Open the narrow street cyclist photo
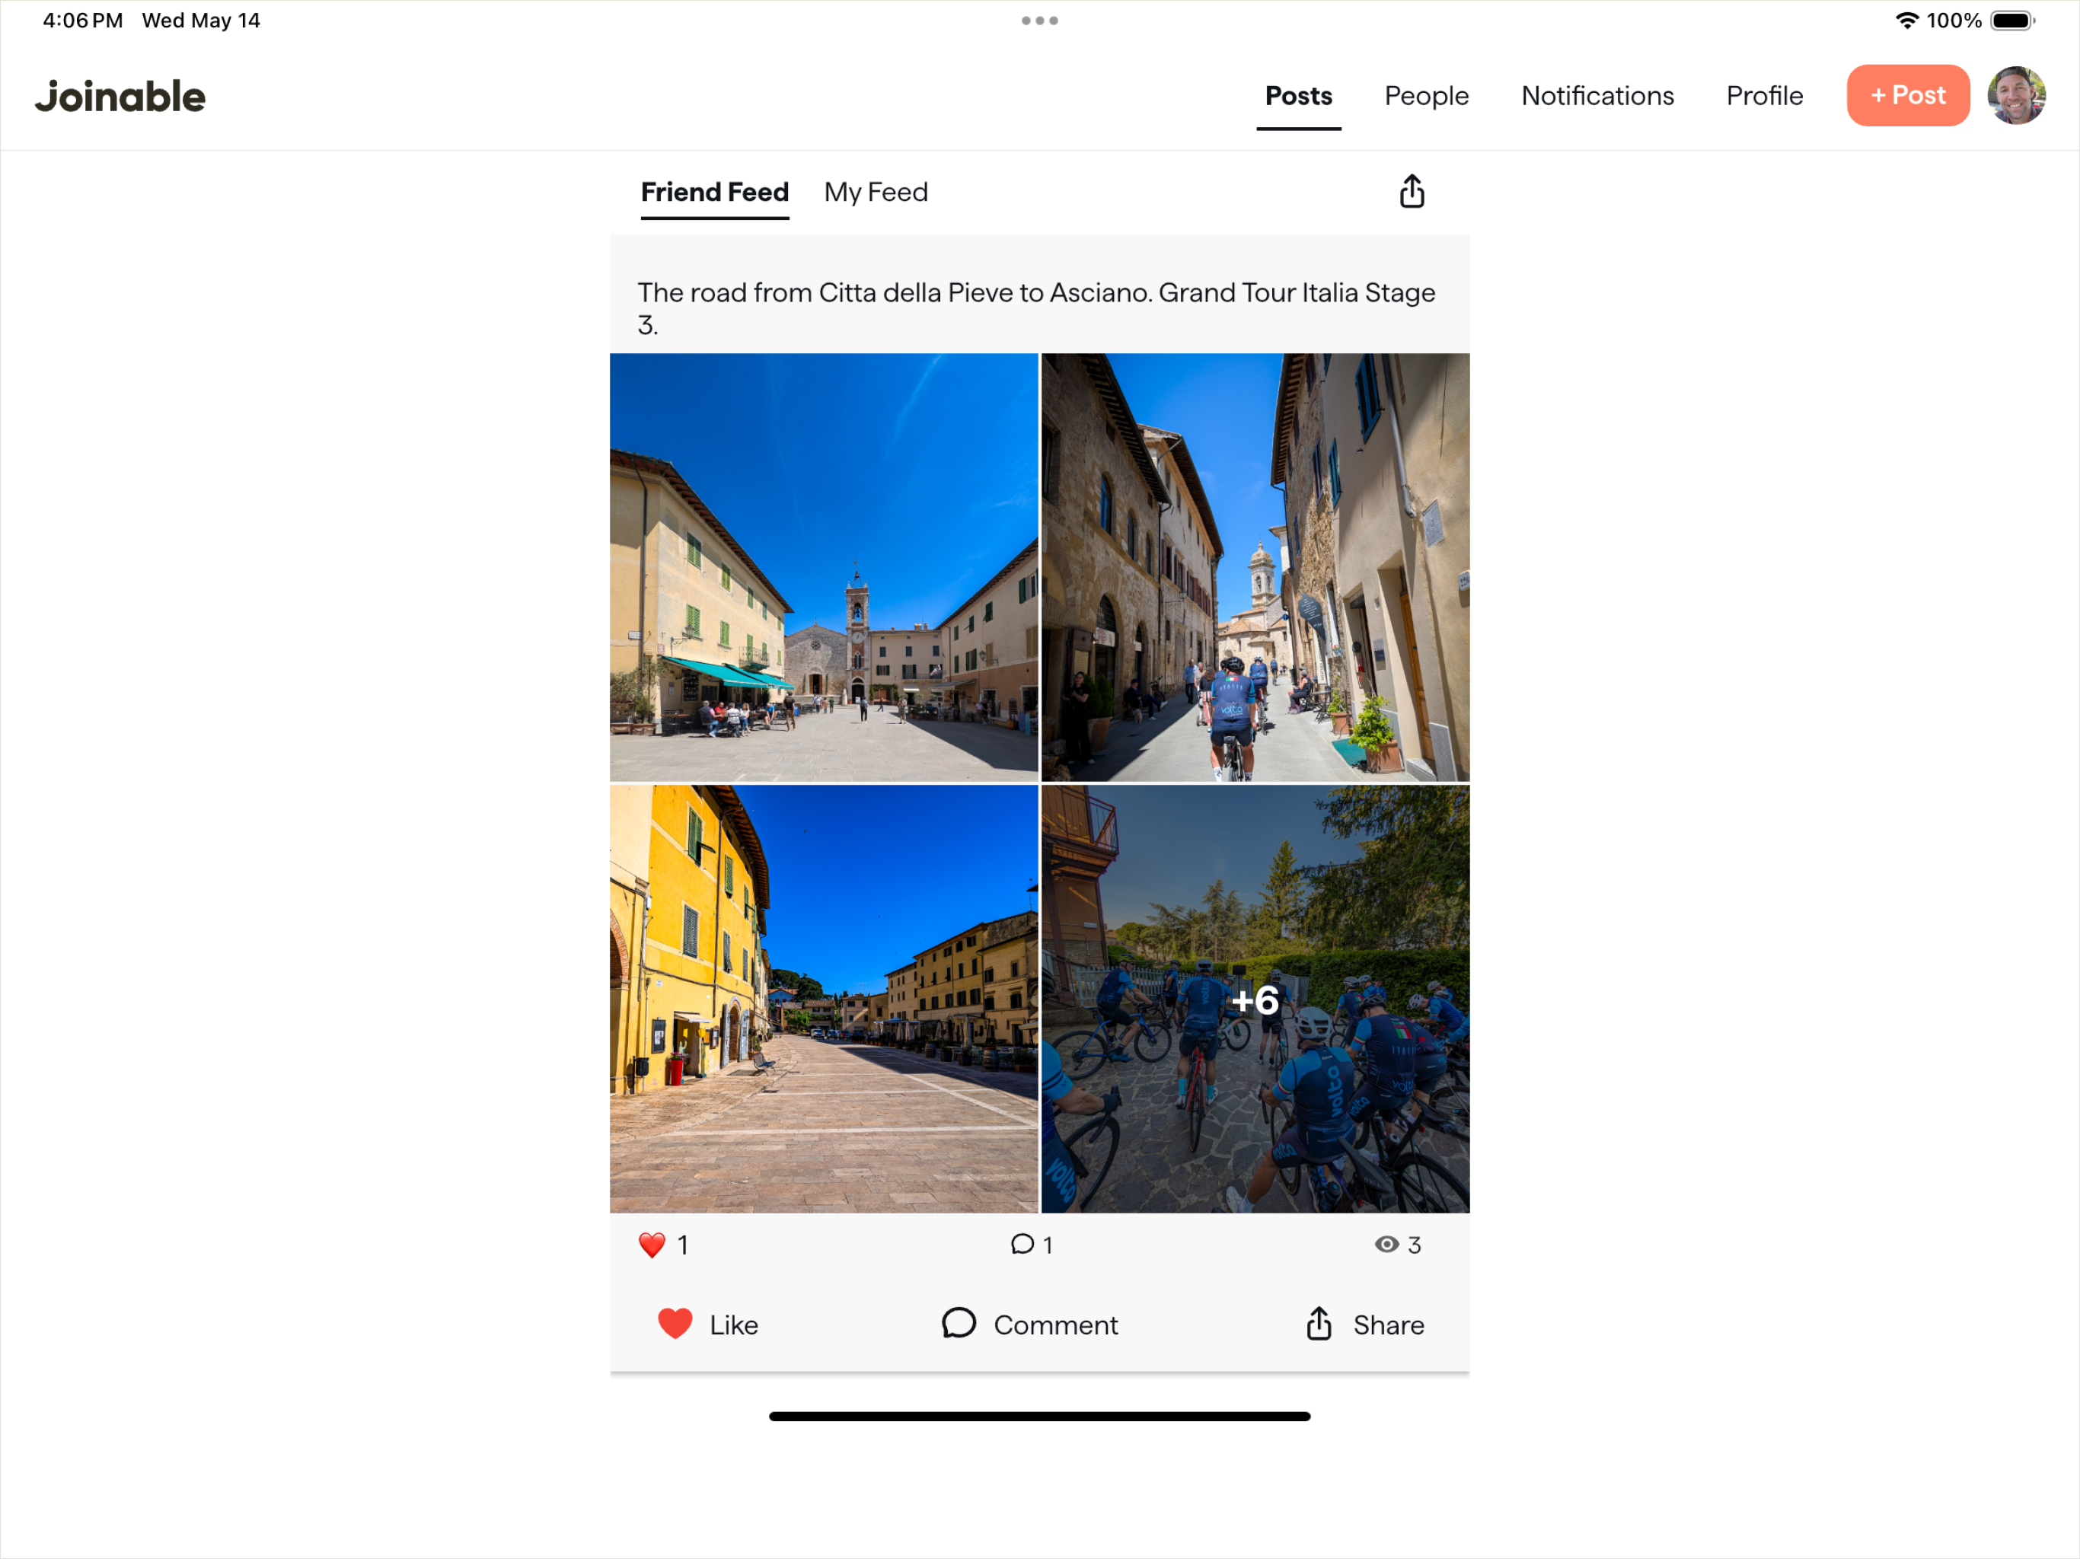 (x=1255, y=567)
